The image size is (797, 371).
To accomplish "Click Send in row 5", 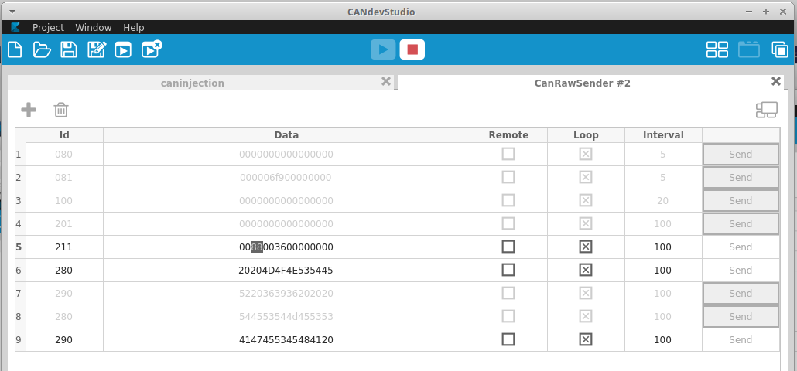I will 741,247.
